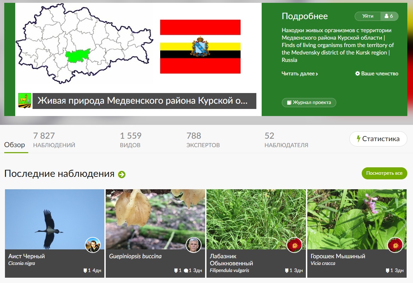Viewport: 413px width, 283px height.
Task: Open Ваше членство settings
Action: (377, 74)
